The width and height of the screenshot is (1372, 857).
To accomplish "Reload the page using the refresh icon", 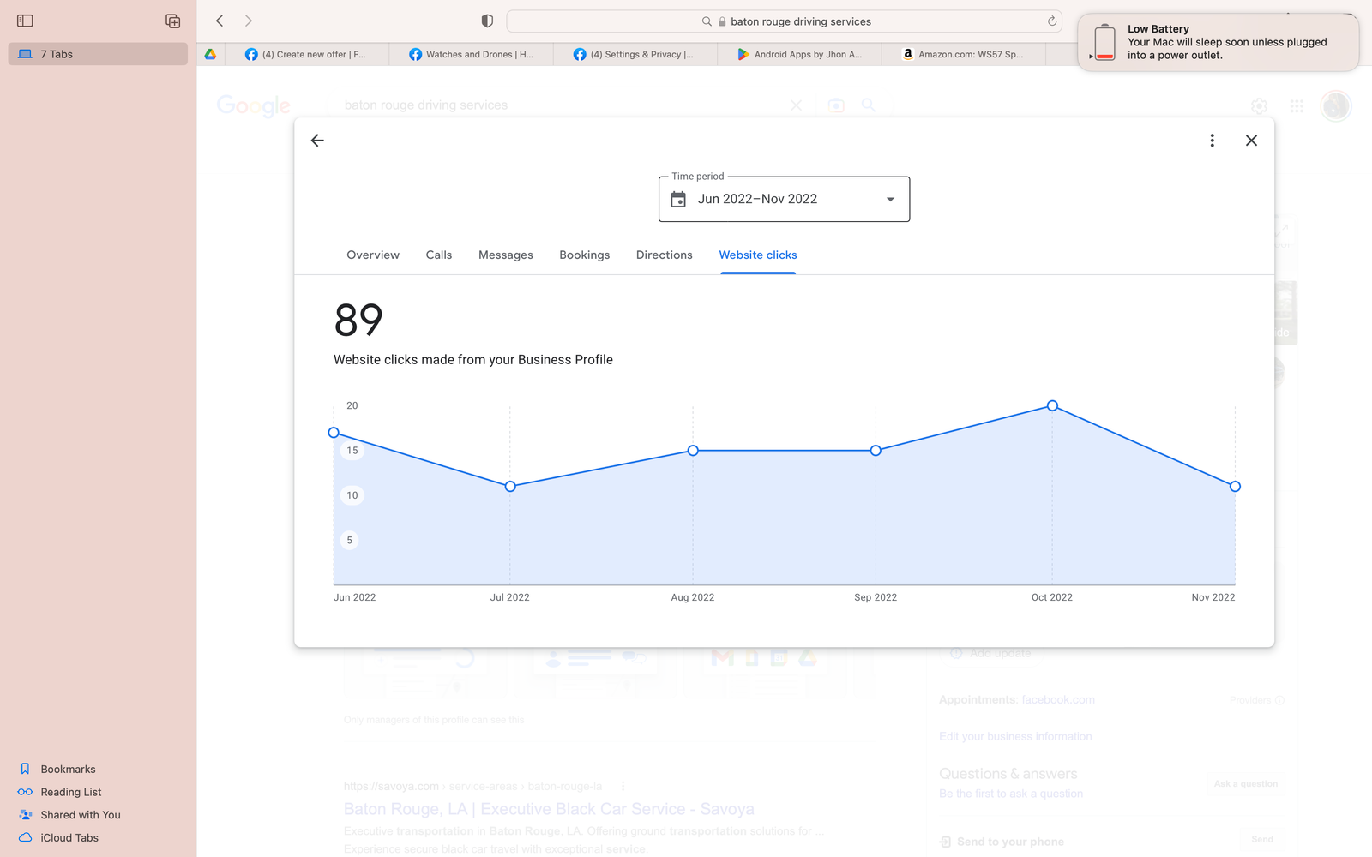I will [1051, 21].
